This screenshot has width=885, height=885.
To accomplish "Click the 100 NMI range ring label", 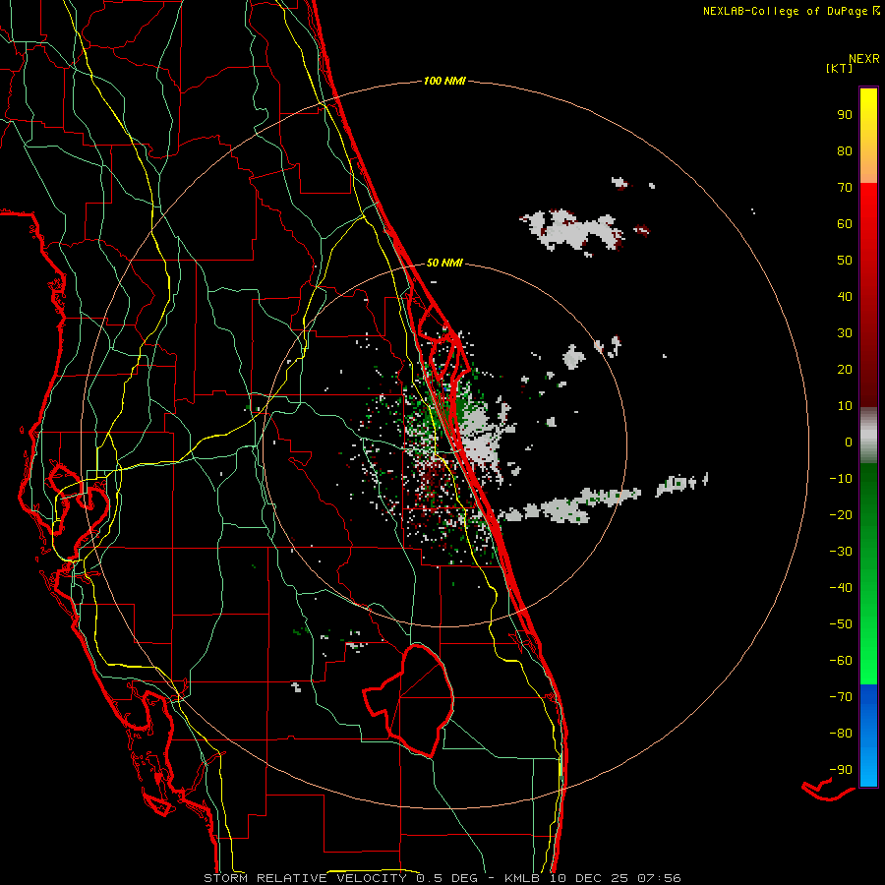I will [x=444, y=81].
